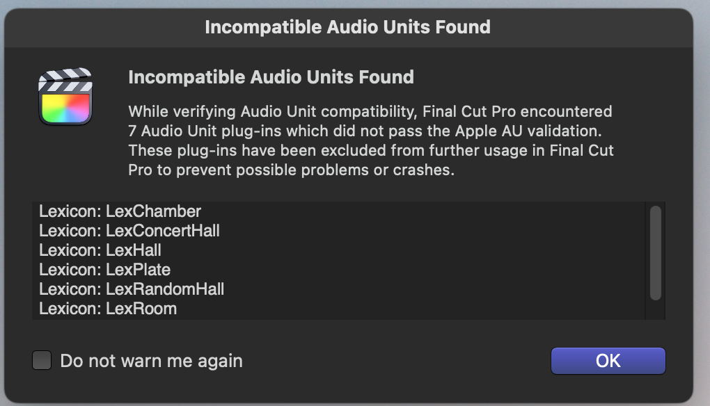Highlight the Lexicon: LexHall plug-in row
This screenshot has height=406, width=710.
pyautogui.click(x=100, y=250)
